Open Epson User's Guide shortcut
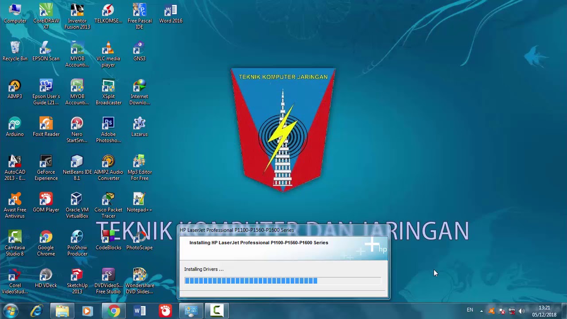 point(46,92)
